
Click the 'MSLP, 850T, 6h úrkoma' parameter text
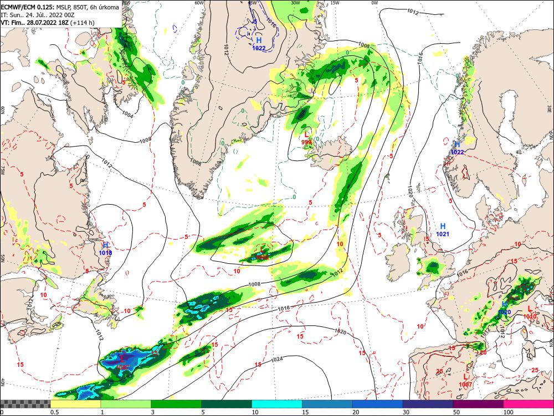coord(88,7)
